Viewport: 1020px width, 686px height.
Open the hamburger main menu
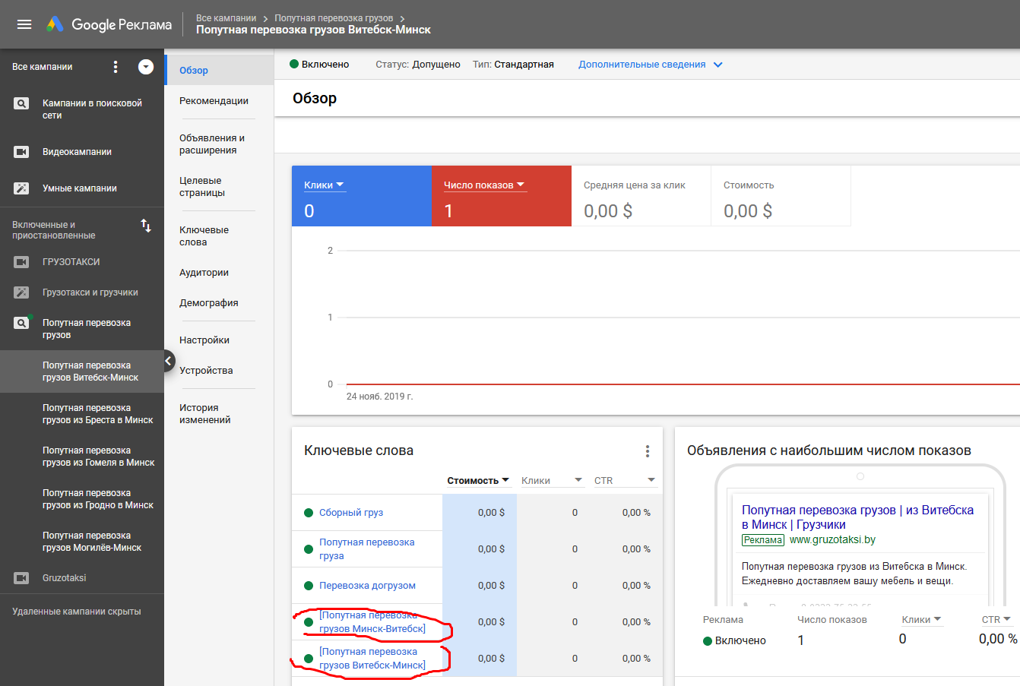pos(24,24)
